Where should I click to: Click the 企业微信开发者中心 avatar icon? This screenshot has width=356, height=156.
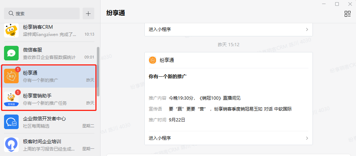pos(11,122)
